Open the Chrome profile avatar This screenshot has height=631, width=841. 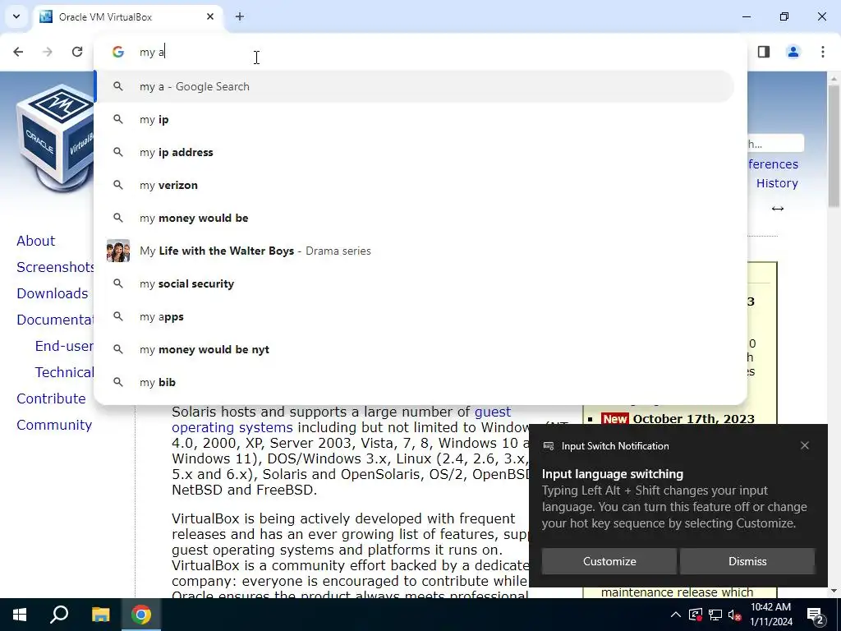(793, 52)
